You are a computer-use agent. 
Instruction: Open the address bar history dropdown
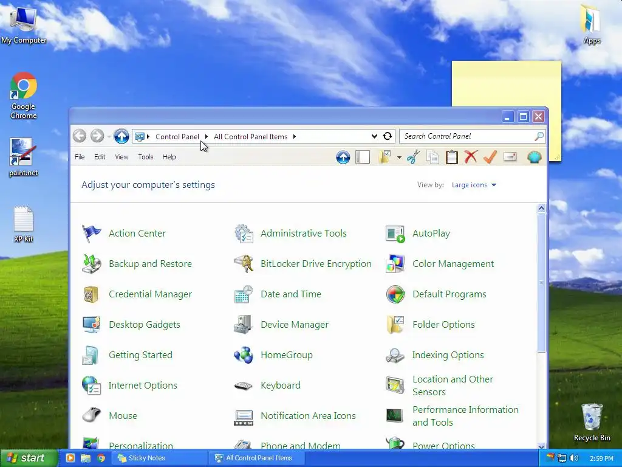click(x=374, y=136)
